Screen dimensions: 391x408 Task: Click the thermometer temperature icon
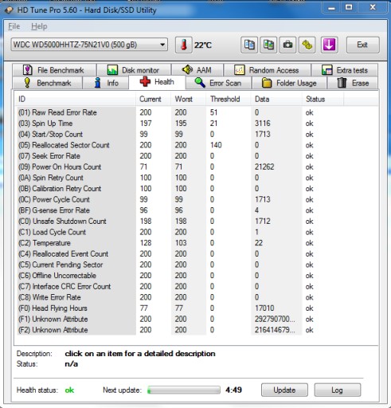pos(184,45)
